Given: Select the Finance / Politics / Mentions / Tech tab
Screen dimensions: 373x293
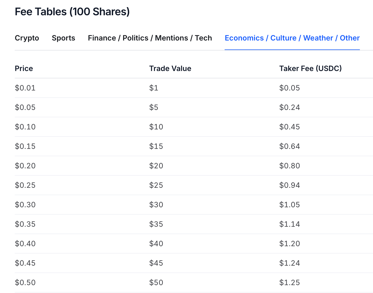Looking at the screenshot, I should pos(150,38).
